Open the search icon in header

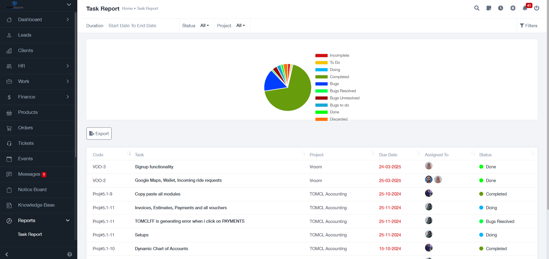click(x=477, y=8)
